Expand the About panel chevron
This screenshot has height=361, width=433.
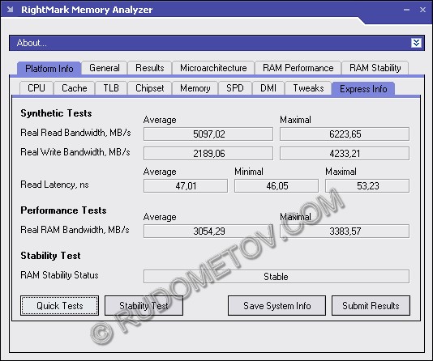coord(416,43)
